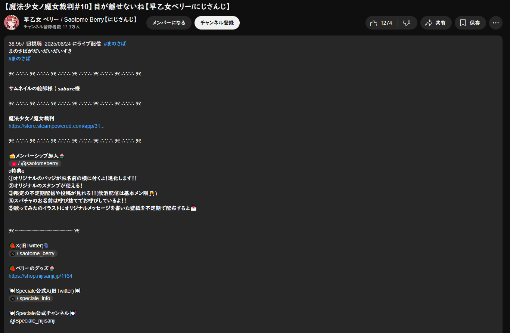Open X profile speciale_info chip

[x=31, y=299]
